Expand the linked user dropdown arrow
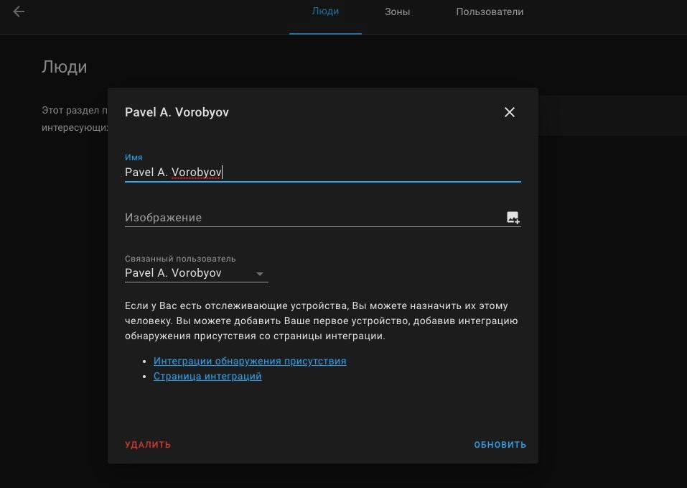Viewport: 687px width, 488px height. point(260,274)
